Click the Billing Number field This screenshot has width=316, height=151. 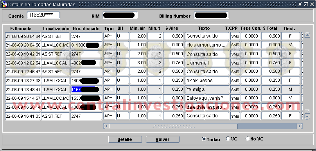tap(212, 15)
